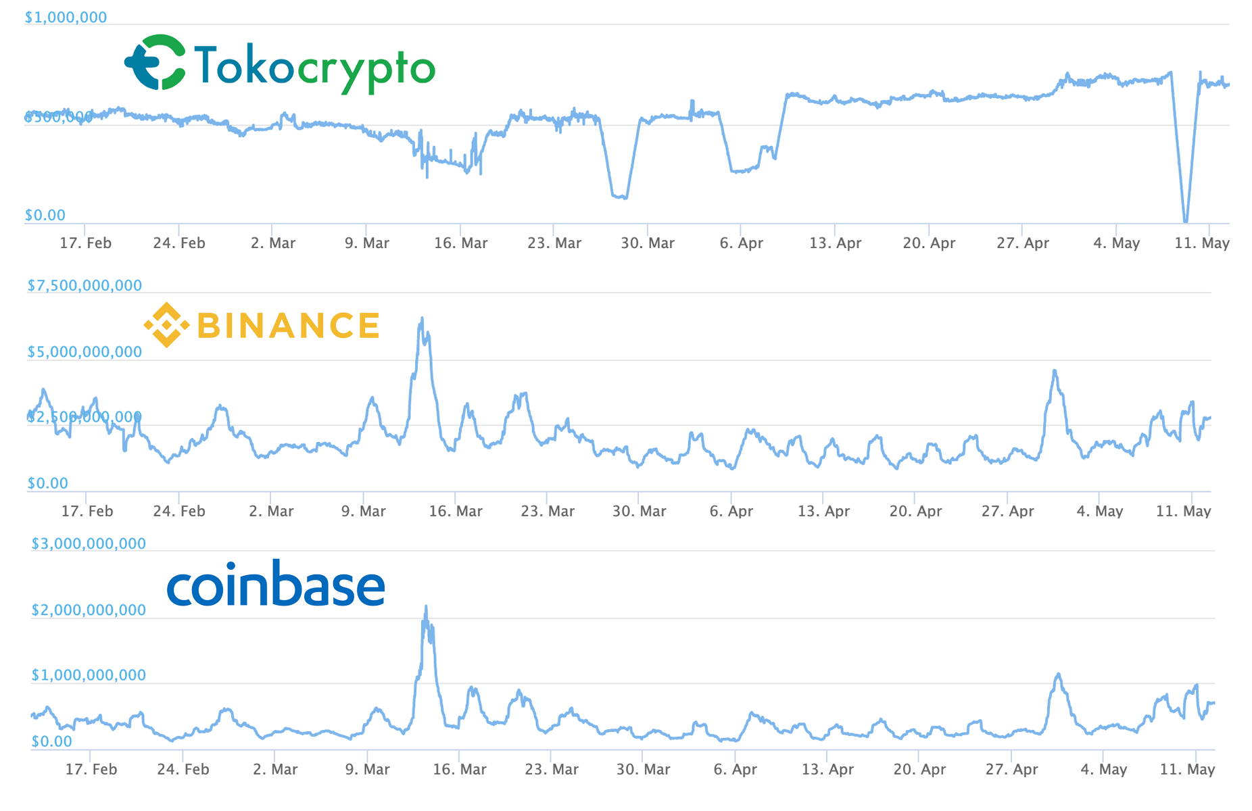Click 4. May on the Binance chart axis
1252x811 pixels.
click(1100, 512)
